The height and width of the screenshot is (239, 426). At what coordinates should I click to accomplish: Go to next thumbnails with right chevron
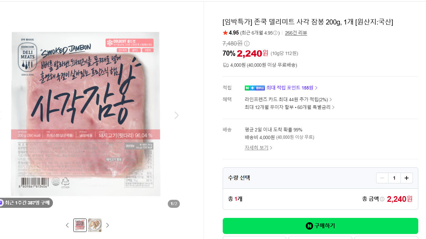tap(108, 225)
